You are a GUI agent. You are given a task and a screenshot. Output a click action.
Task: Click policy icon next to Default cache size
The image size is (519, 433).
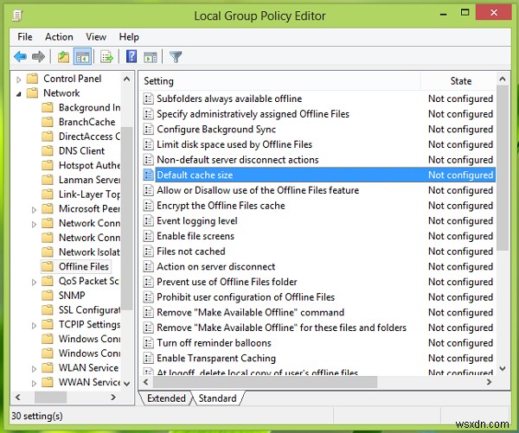click(x=149, y=175)
